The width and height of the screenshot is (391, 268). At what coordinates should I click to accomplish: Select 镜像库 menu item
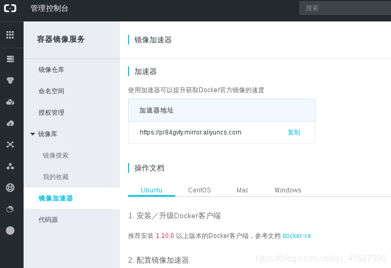[48, 134]
